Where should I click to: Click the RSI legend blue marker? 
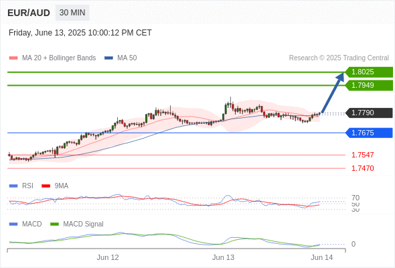[x=13, y=186]
